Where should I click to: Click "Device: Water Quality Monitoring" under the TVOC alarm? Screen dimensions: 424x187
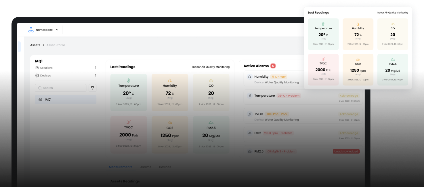[277, 120]
